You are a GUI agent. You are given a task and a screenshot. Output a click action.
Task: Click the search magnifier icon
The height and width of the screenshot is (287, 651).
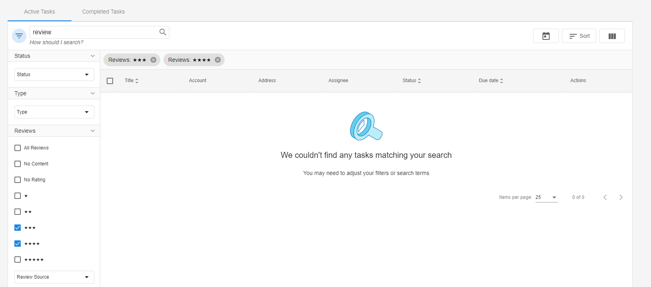(163, 32)
